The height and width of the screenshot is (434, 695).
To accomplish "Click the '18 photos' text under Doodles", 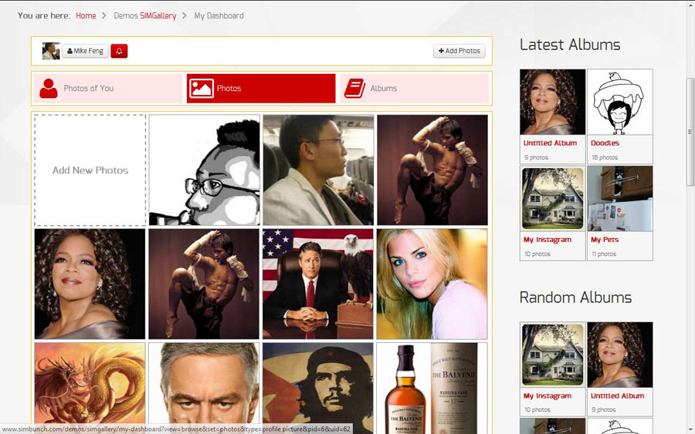I will tap(605, 157).
